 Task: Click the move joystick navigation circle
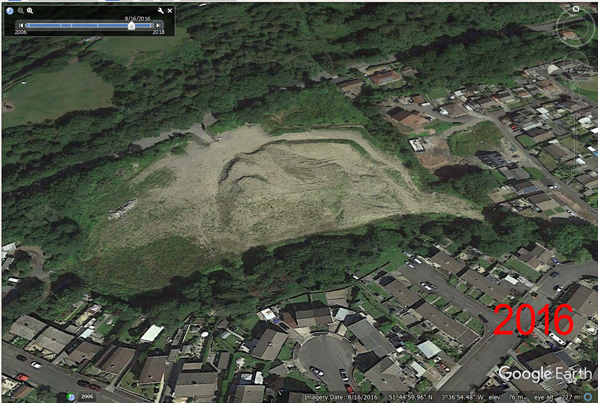point(576,64)
